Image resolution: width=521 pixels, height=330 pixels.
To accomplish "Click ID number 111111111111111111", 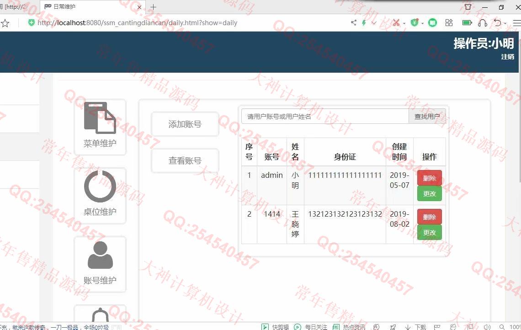I will (x=345, y=175).
